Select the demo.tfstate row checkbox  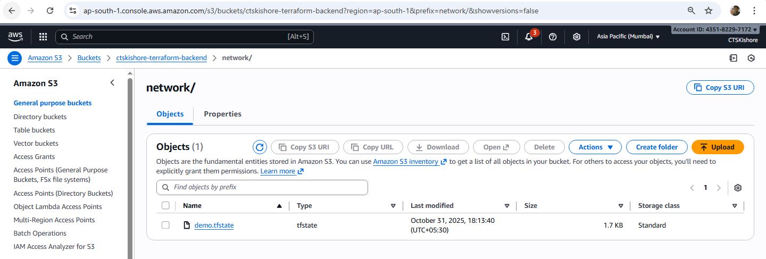pos(165,225)
